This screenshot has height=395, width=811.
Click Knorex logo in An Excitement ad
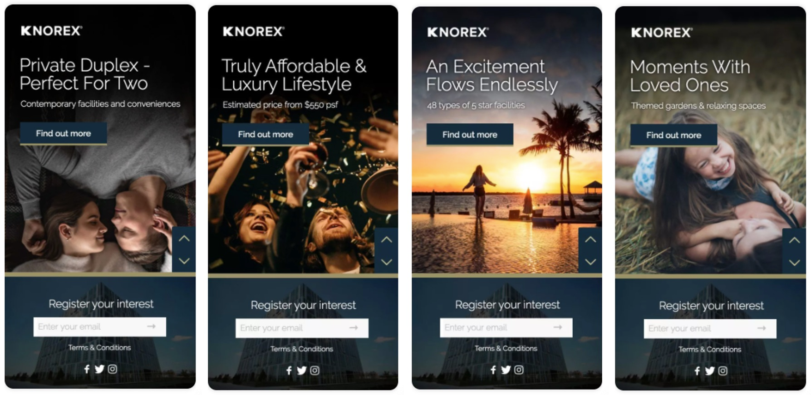pos(458,32)
